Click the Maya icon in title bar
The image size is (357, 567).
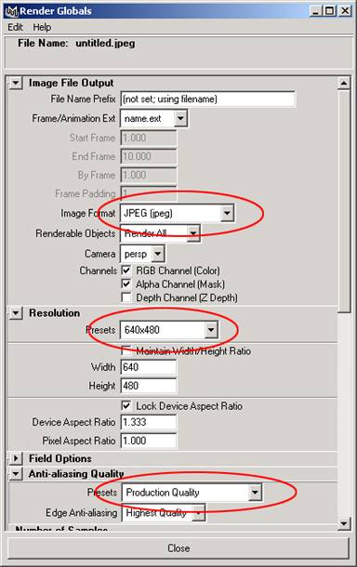tap(12, 11)
